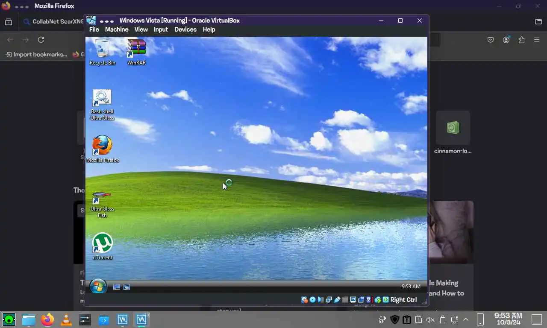Click the virtualization features status icon

369,300
